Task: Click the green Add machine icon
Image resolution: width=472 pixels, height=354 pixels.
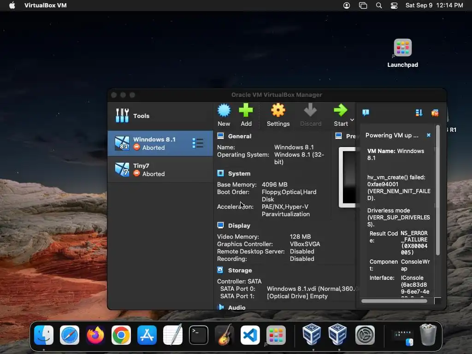Action: coord(246,111)
